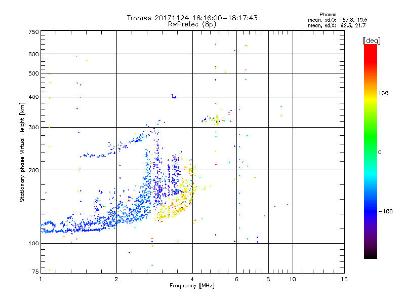The width and height of the screenshot is (405, 304).
Task: Click the purple point cluster at 400 km
Action: click(x=174, y=96)
